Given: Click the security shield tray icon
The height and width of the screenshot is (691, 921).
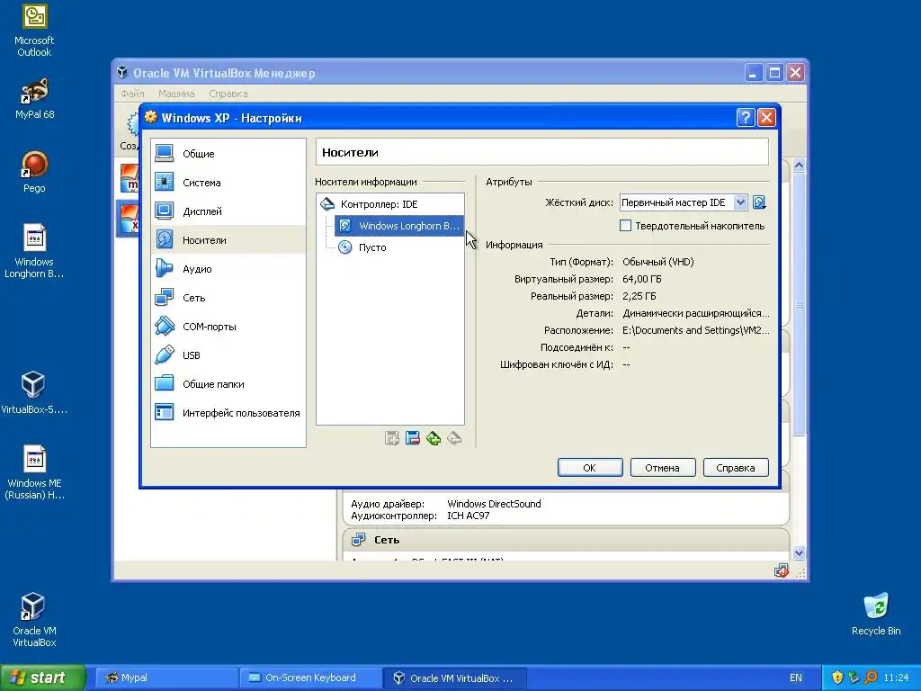Looking at the screenshot, I should click(x=837, y=678).
